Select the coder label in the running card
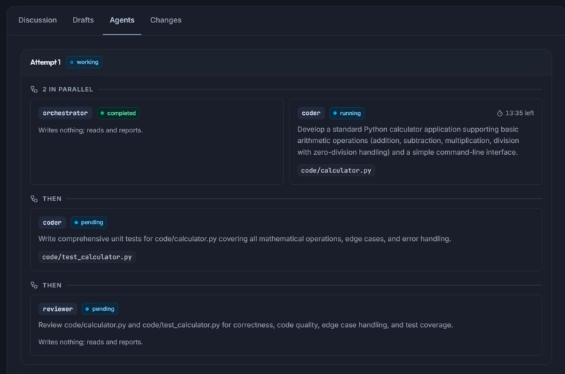This screenshot has width=565, height=374. click(311, 113)
